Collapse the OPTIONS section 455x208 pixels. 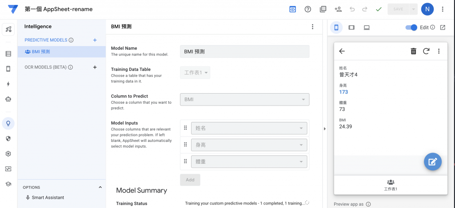(x=100, y=187)
